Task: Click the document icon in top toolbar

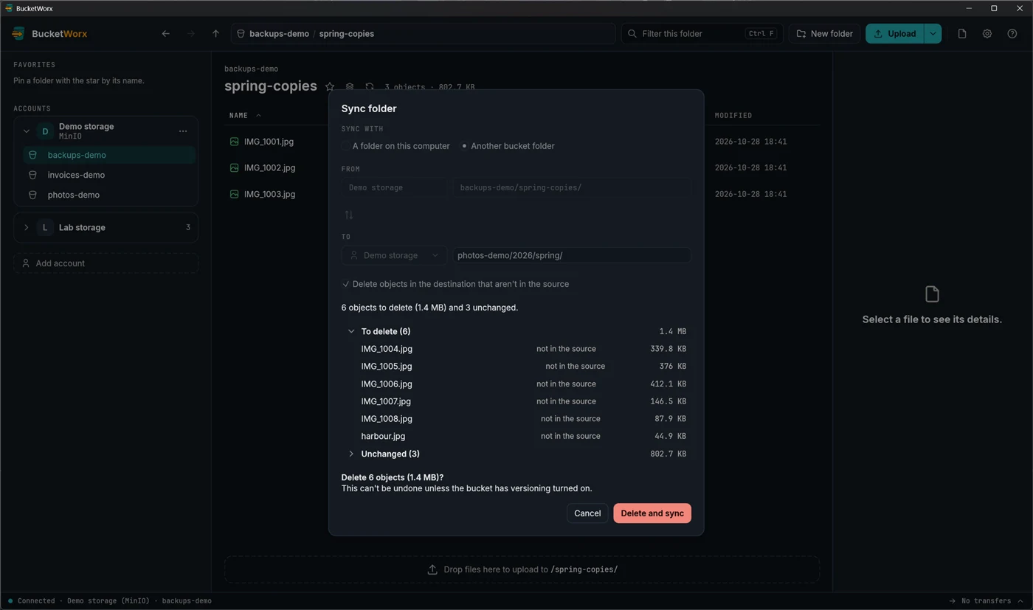Action: [962, 33]
